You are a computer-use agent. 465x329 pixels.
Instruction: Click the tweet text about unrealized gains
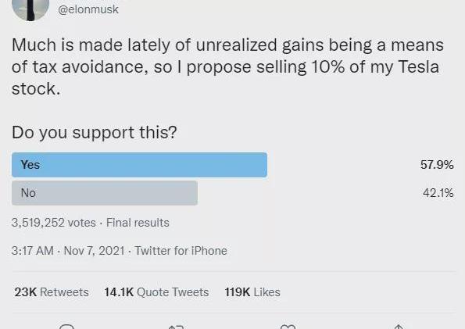tap(227, 66)
